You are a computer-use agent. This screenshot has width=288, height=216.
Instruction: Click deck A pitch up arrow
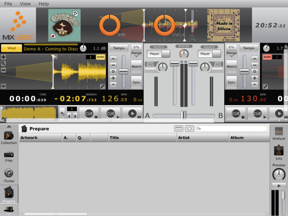(x=113, y=58)
